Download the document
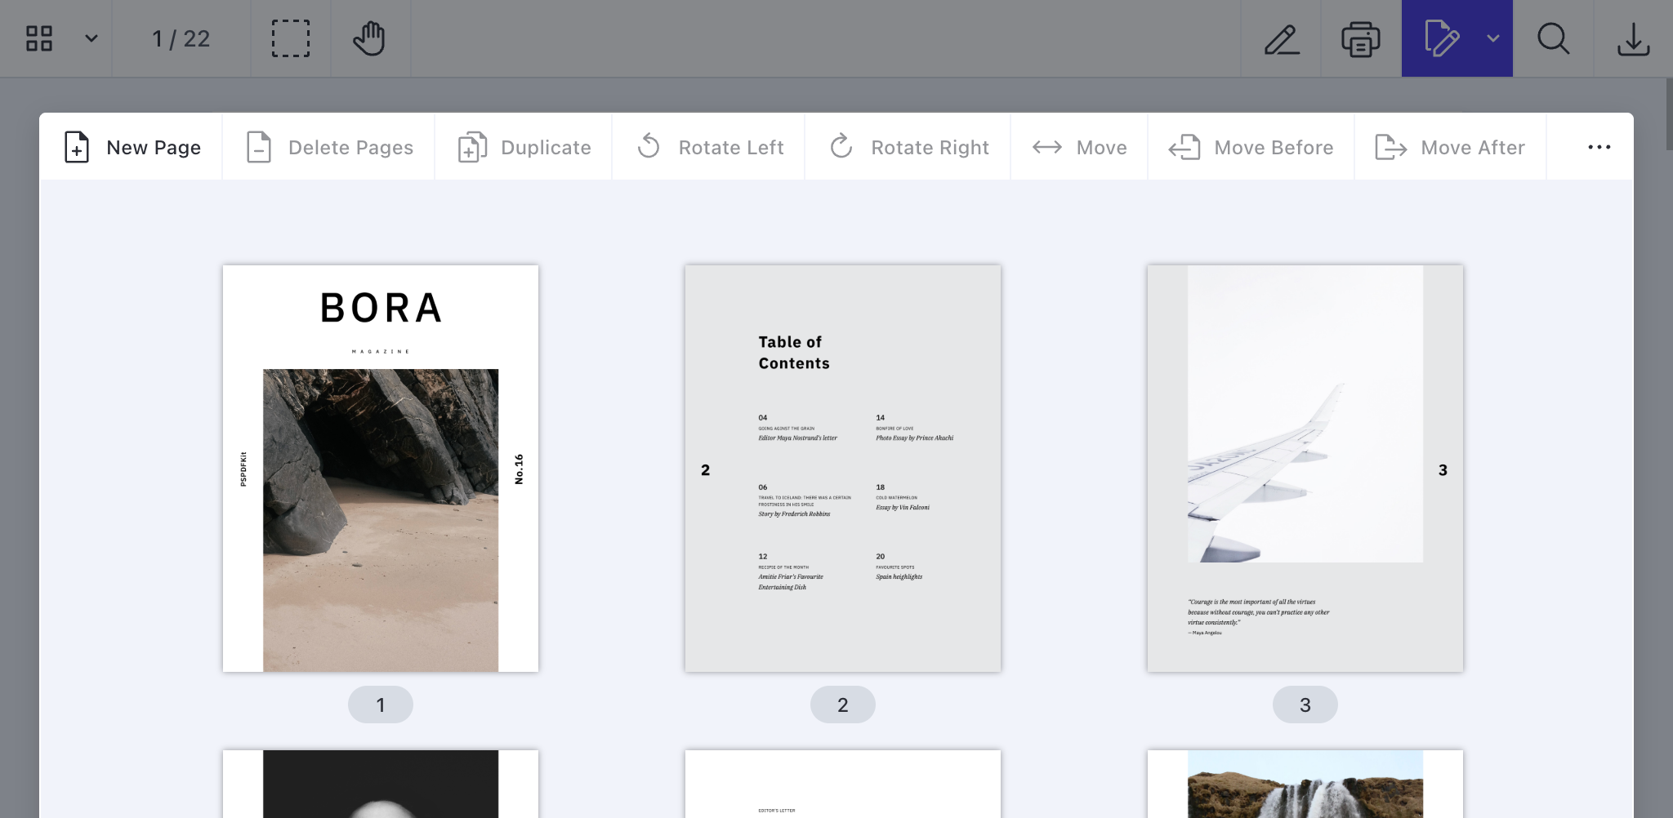The width and height of the screenshot is (1673, 818). coord(1633,38)
